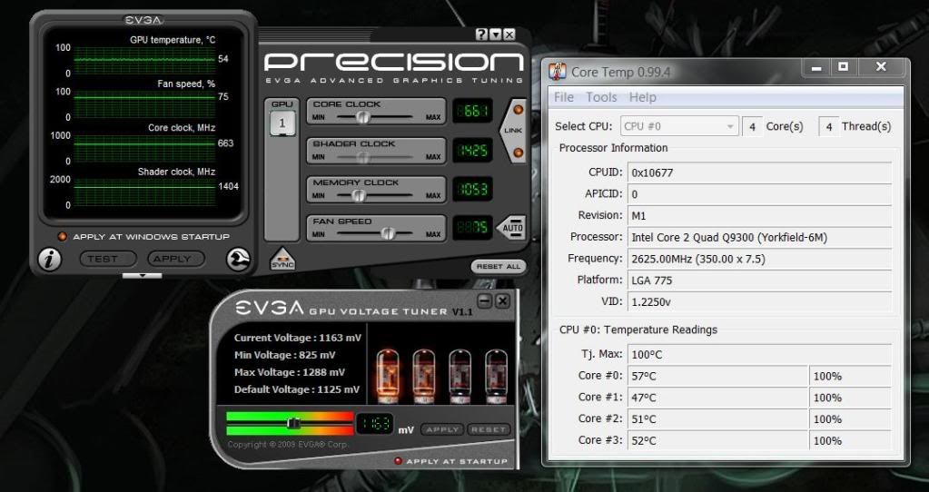Viewport: 929px width, 492px height.
Task: Click the Core clock MHz graph
Action: (144, 148)
